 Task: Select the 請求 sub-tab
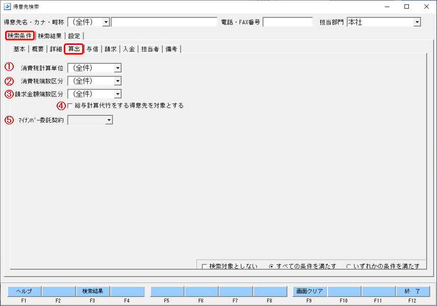pos(111,49)
